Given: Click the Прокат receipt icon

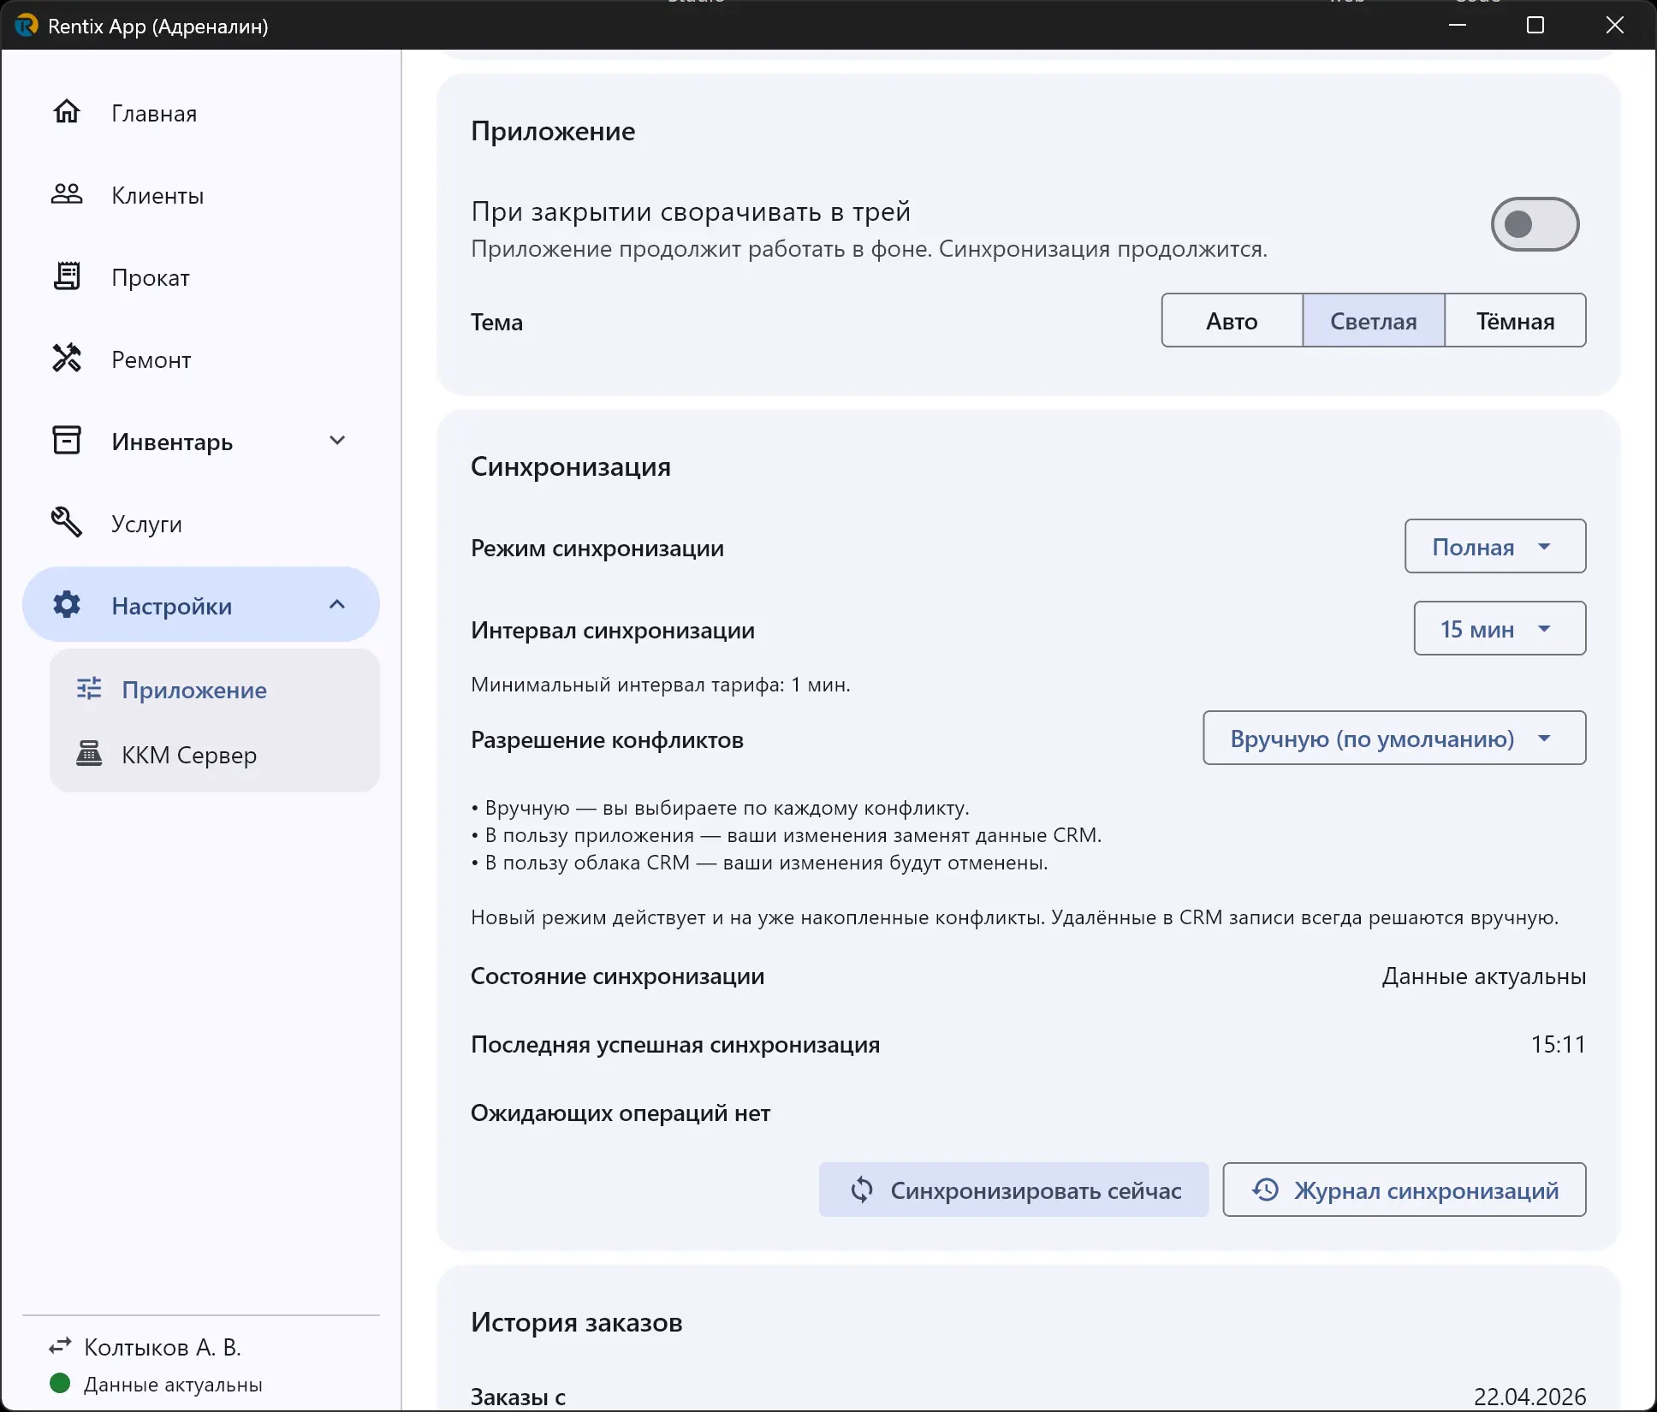Looking at the screenshot, I should 67,276.
